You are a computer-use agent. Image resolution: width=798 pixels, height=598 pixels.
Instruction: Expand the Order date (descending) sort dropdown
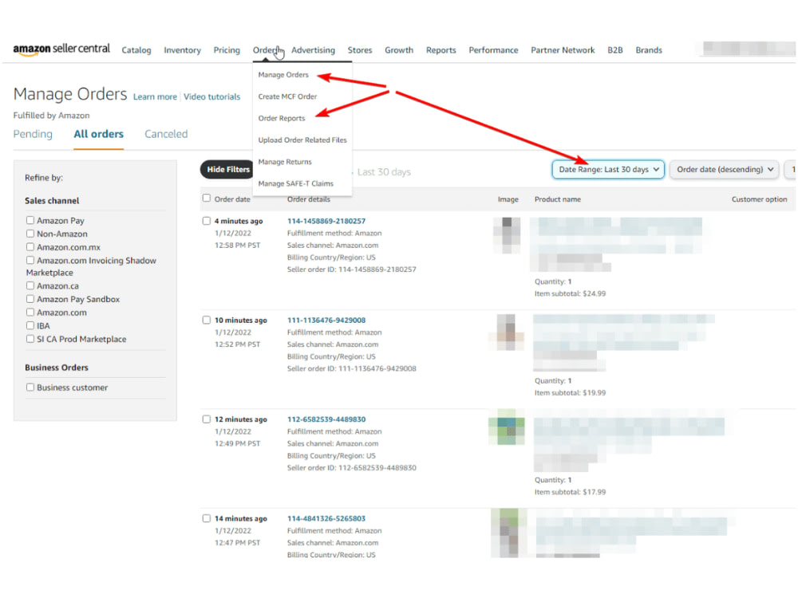point(725,169)
